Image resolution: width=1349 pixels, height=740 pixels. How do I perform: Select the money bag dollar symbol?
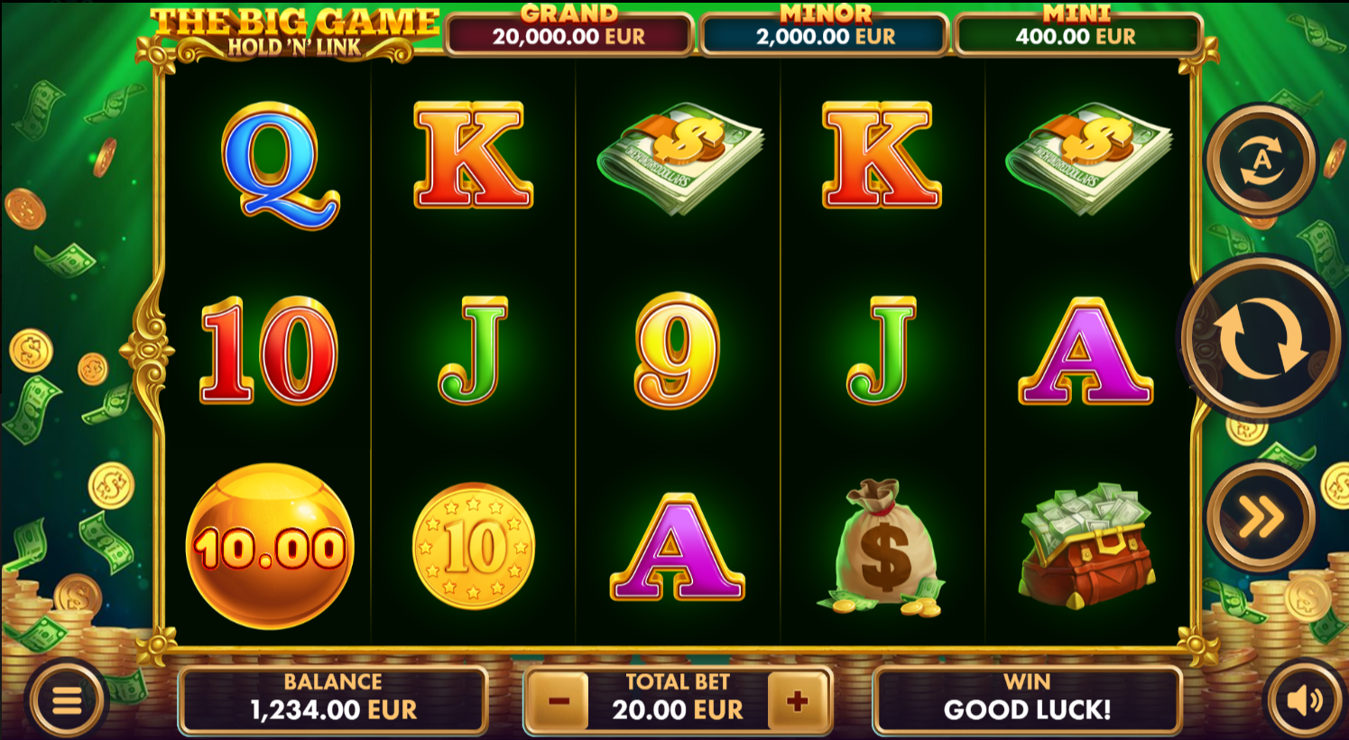click(x=882, y=548)
